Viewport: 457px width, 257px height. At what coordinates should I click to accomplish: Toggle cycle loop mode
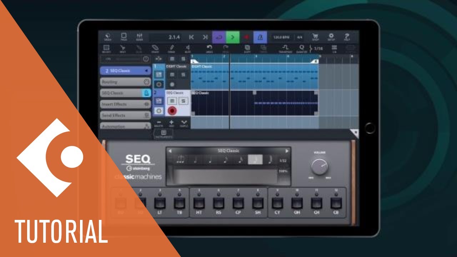[219, 37]
